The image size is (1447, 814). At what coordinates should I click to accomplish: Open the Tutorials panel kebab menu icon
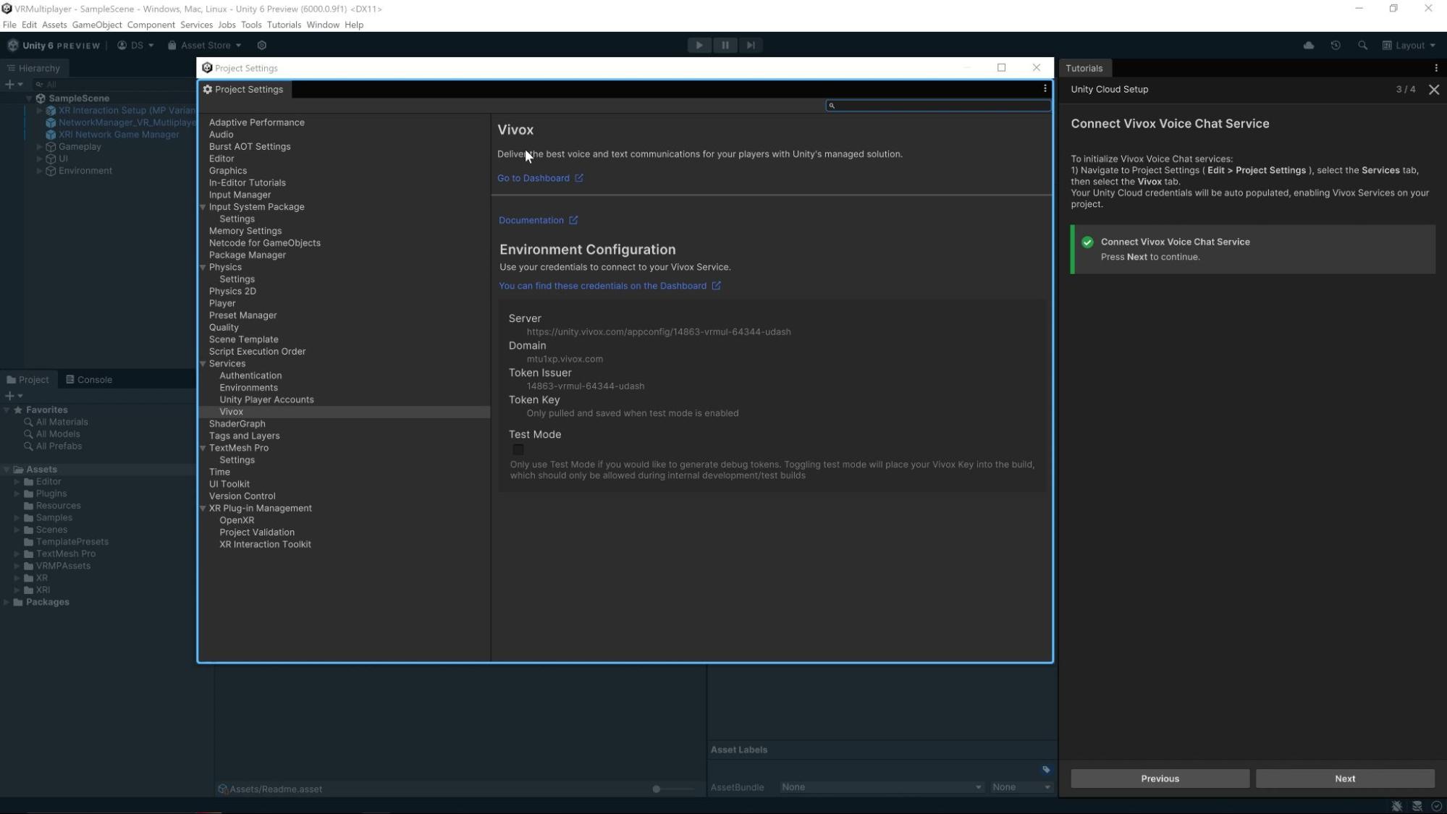pos(1436,67)
